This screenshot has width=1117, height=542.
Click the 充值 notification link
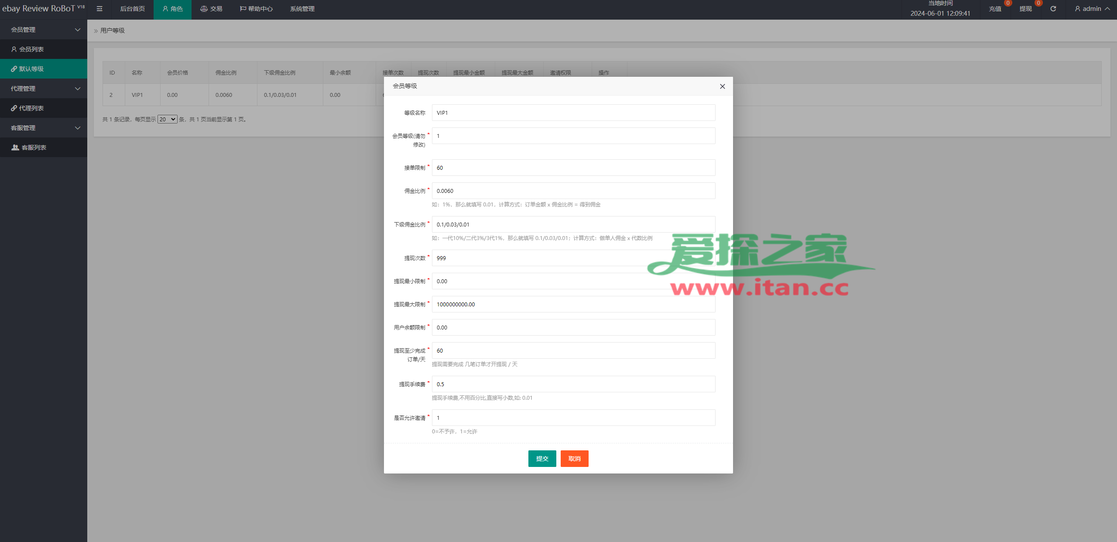(x=995, y=9)
